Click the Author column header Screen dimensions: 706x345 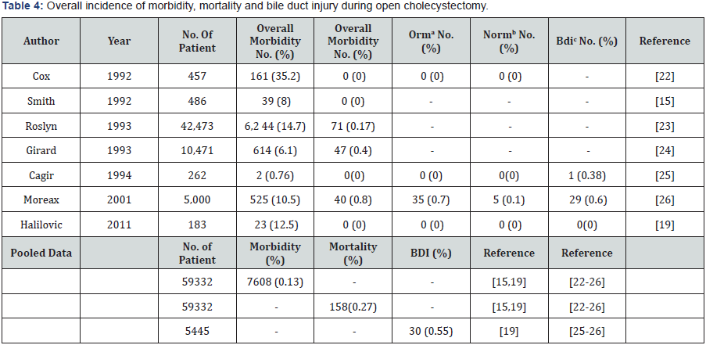click(41, 41)
